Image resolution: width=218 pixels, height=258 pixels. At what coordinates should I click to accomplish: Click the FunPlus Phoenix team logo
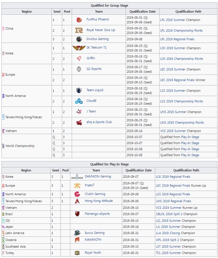click(x=79, y=20)
